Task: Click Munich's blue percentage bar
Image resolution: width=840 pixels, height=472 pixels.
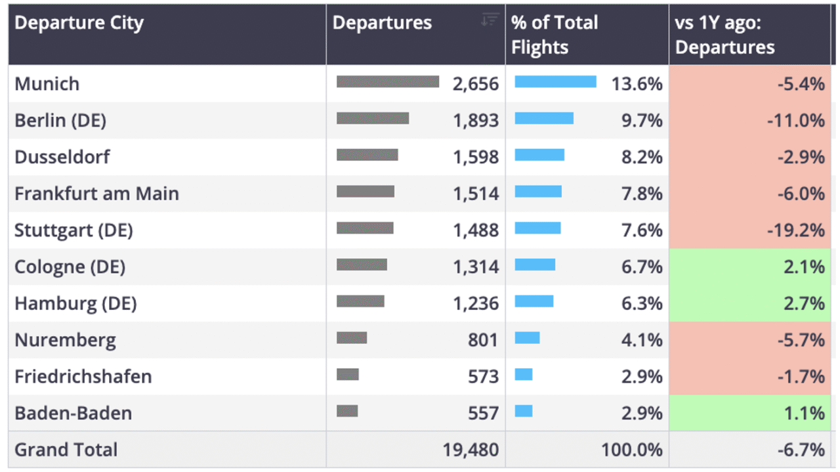Action: coord(556,81)
